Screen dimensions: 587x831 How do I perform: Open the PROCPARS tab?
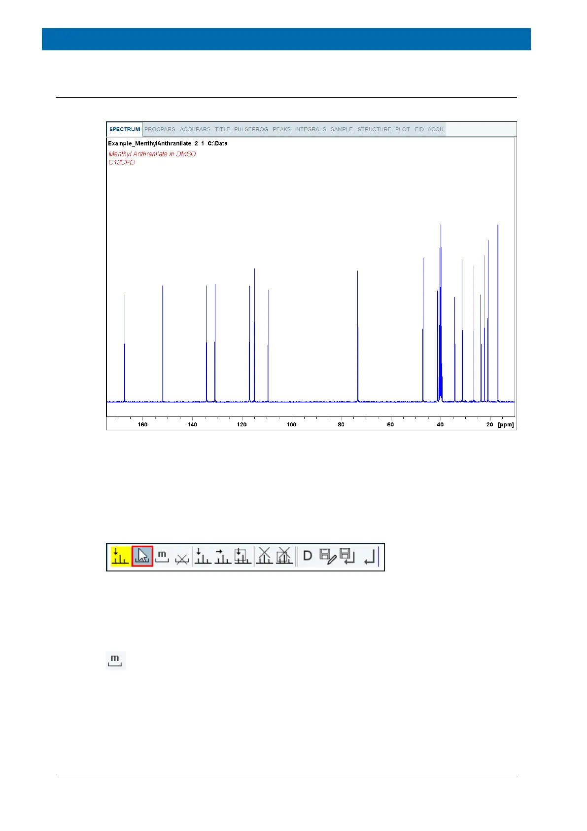[x=160, y=129]
